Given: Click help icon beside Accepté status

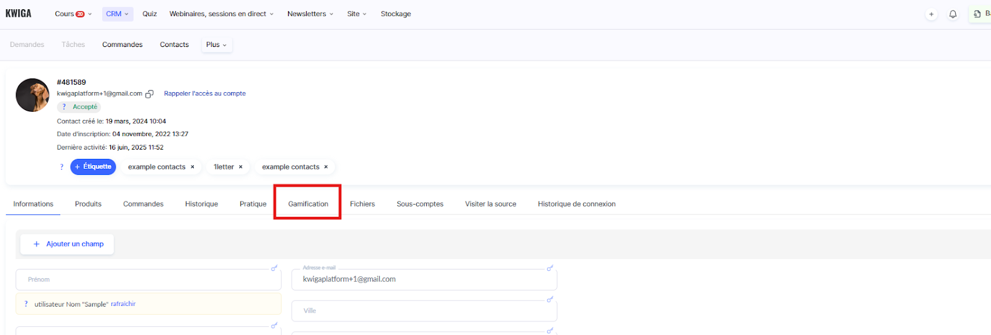Looking at the screenshot, I should point(64,107).
